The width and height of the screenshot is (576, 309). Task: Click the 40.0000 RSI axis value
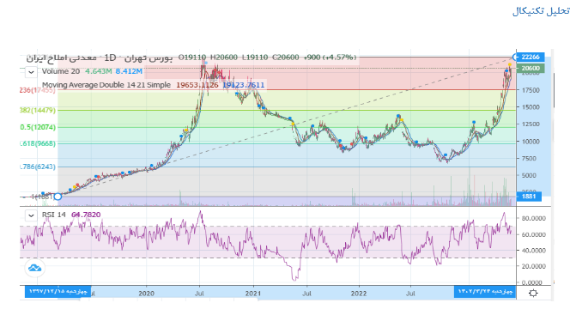[x=533, y=251]
